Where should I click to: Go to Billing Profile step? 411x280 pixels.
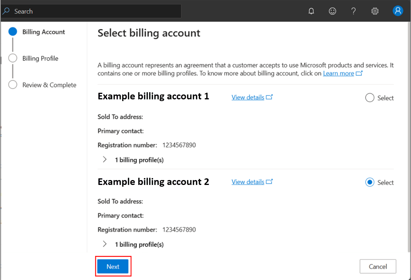click(x=13, y=58)
